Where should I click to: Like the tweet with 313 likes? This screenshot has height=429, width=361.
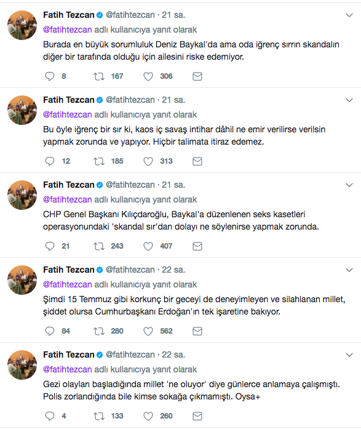click(148, 161)
